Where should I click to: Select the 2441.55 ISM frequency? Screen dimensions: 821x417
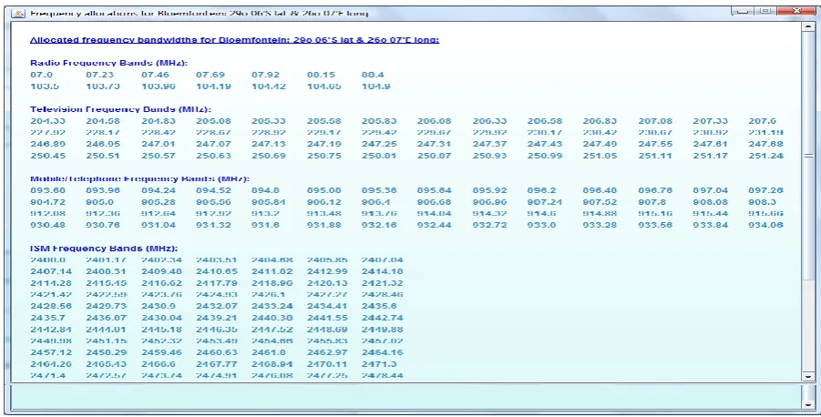point(327,318)
